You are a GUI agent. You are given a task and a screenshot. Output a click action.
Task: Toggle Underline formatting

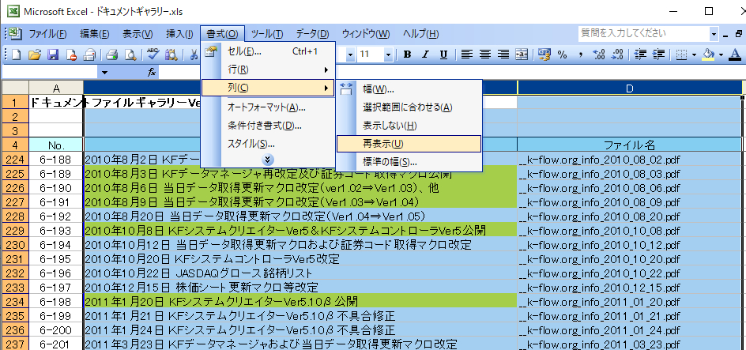(443, 55)
